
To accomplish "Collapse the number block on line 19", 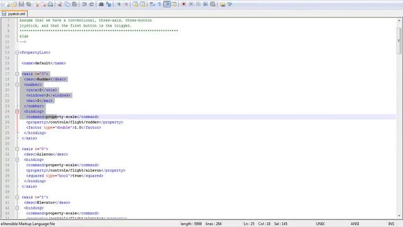I will [x=17, y=84].
